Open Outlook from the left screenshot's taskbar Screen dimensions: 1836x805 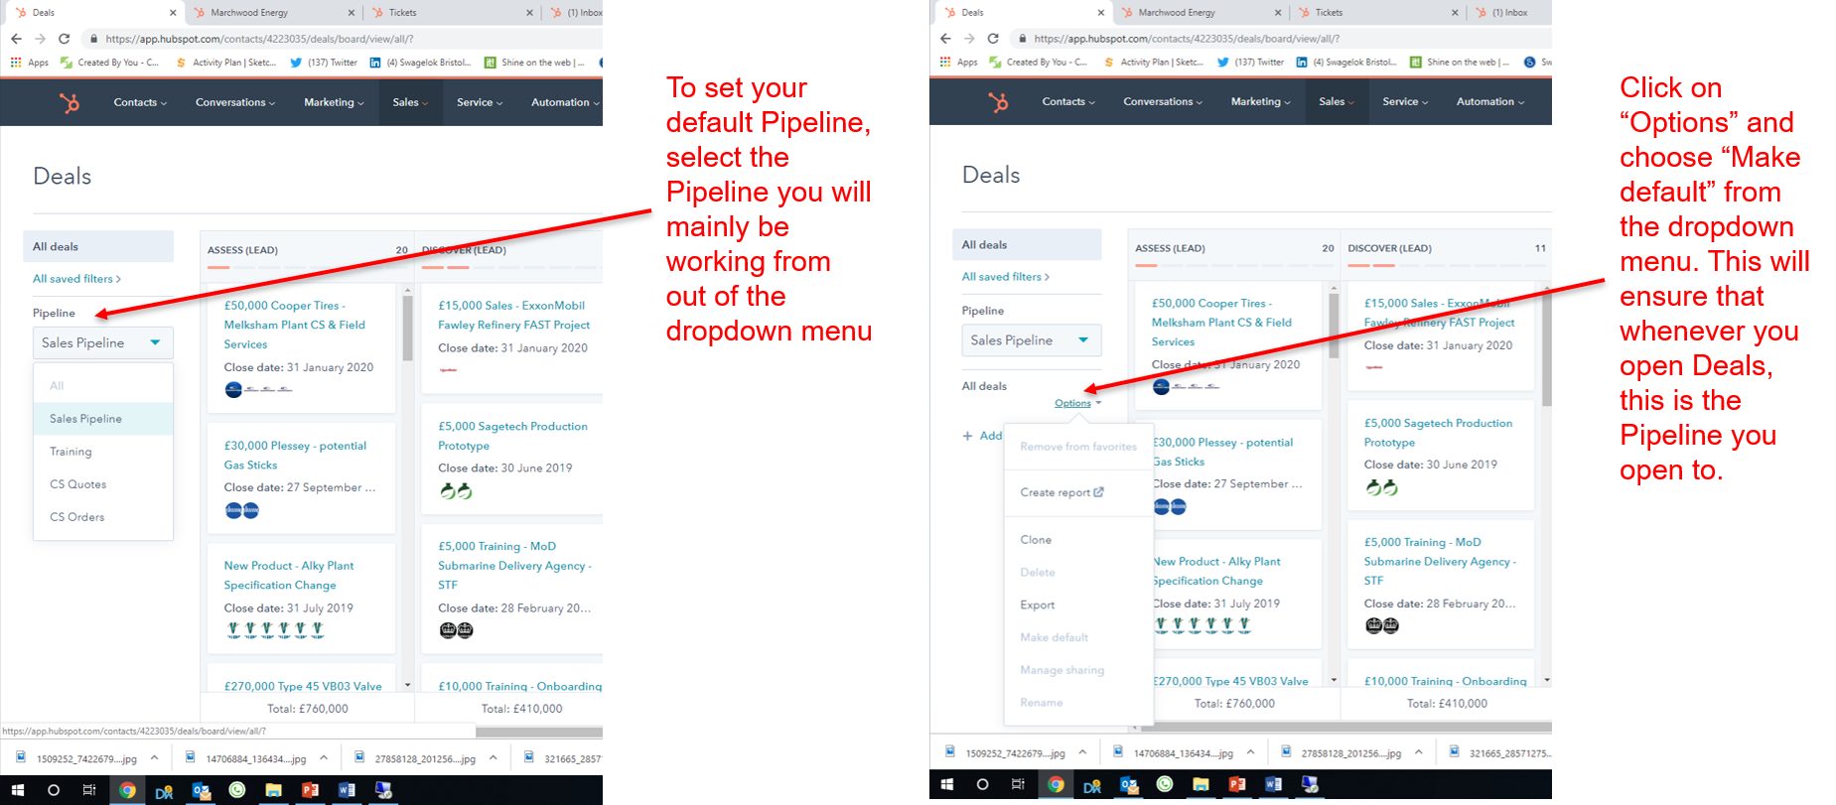[202, 790]
